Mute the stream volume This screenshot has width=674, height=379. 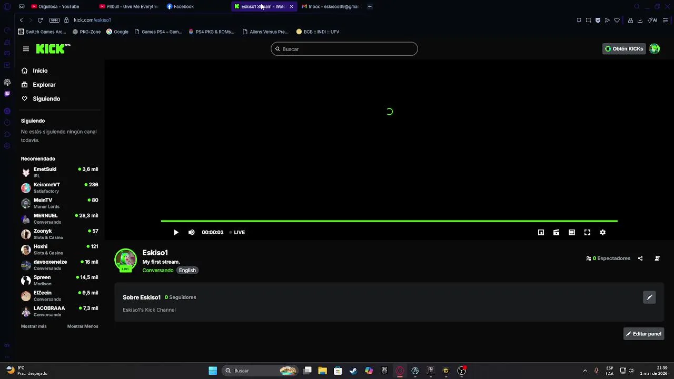click(191, 232)
